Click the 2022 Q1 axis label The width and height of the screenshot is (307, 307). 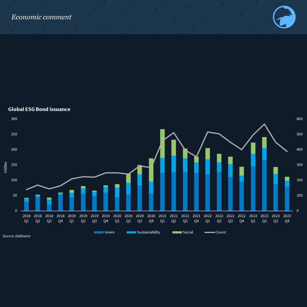pos(208,218)
